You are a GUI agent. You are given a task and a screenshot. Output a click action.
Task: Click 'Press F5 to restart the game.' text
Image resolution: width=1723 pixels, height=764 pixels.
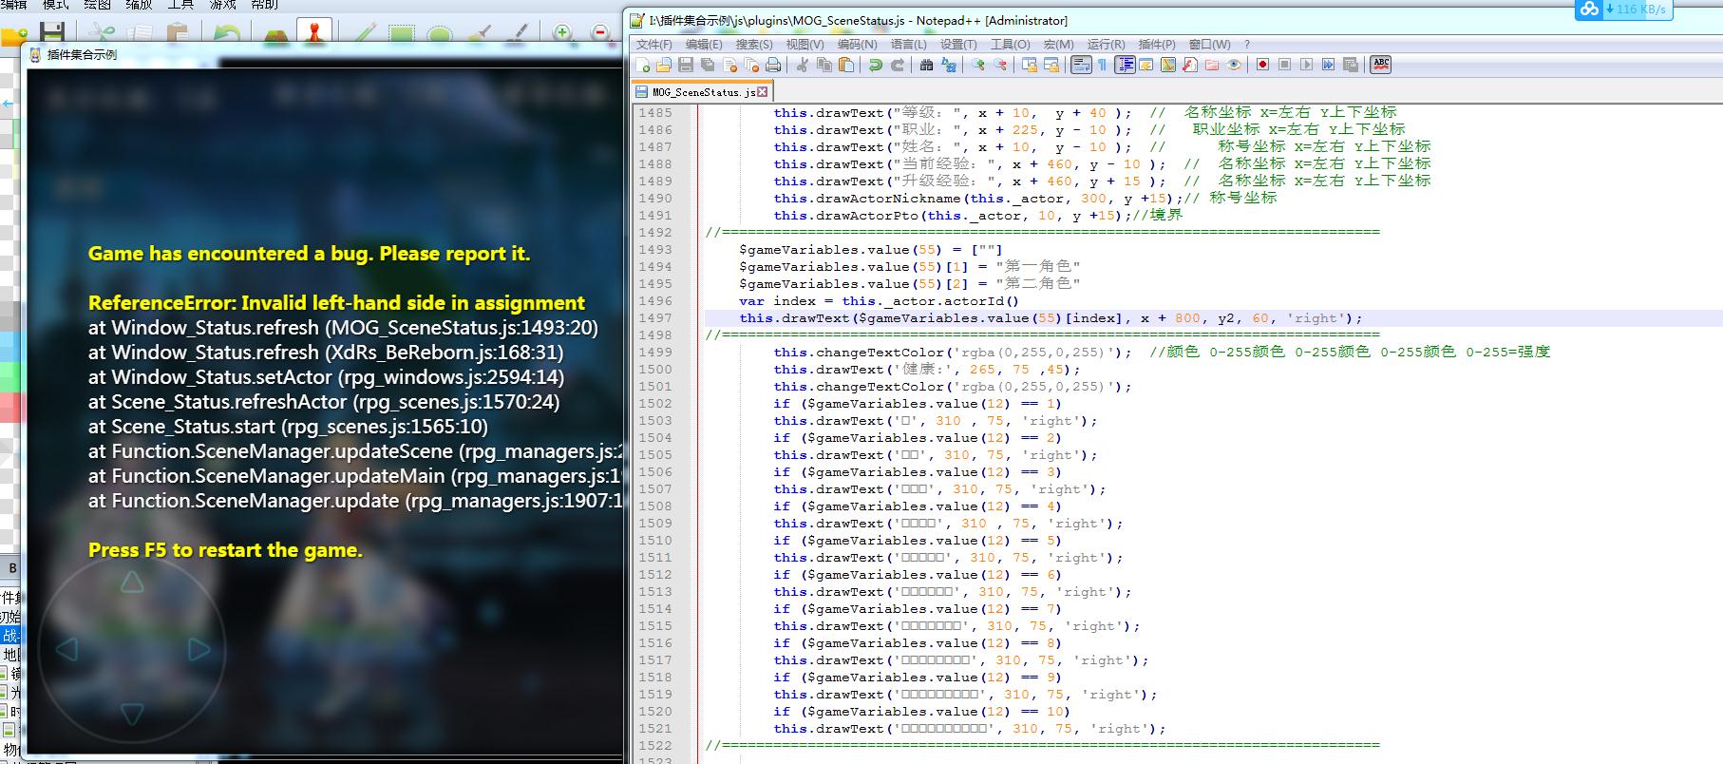pos(225,550)
